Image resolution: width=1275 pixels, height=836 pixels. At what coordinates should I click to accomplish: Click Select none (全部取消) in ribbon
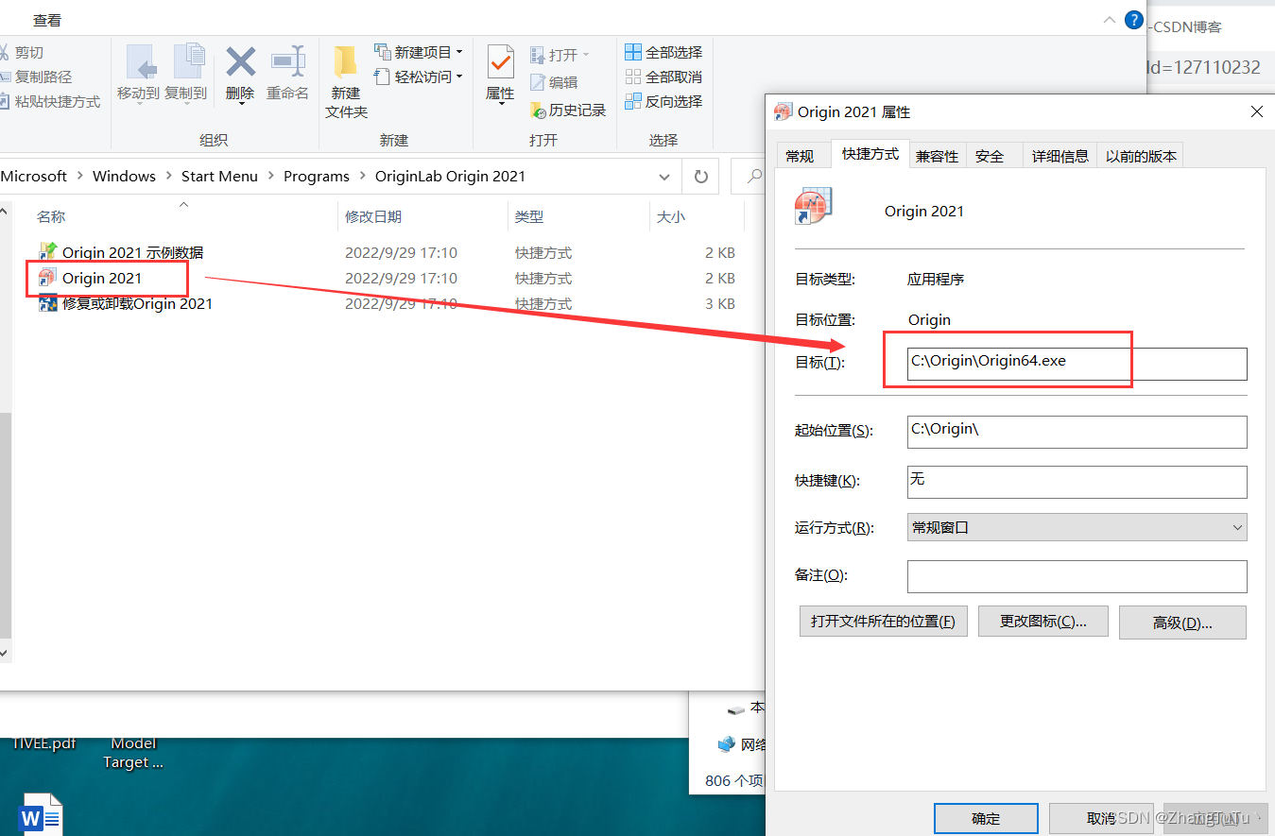coord(663,77)
